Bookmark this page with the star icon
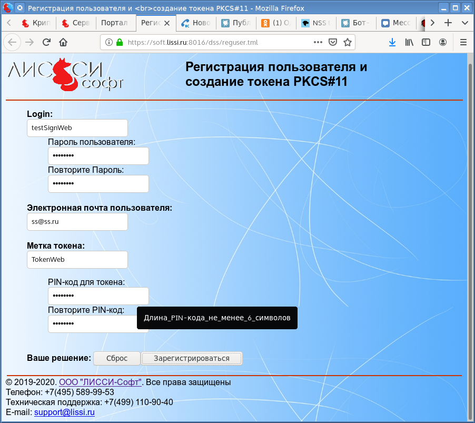This screenshot has height=423, width=475. [x=347, y=42]
